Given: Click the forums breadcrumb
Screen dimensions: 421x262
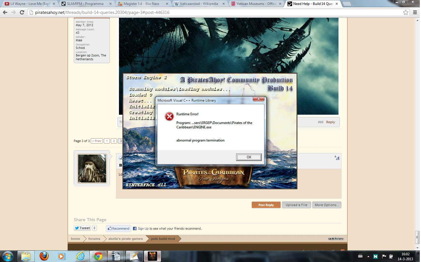Looking at the screenshot, I should 94,239.
